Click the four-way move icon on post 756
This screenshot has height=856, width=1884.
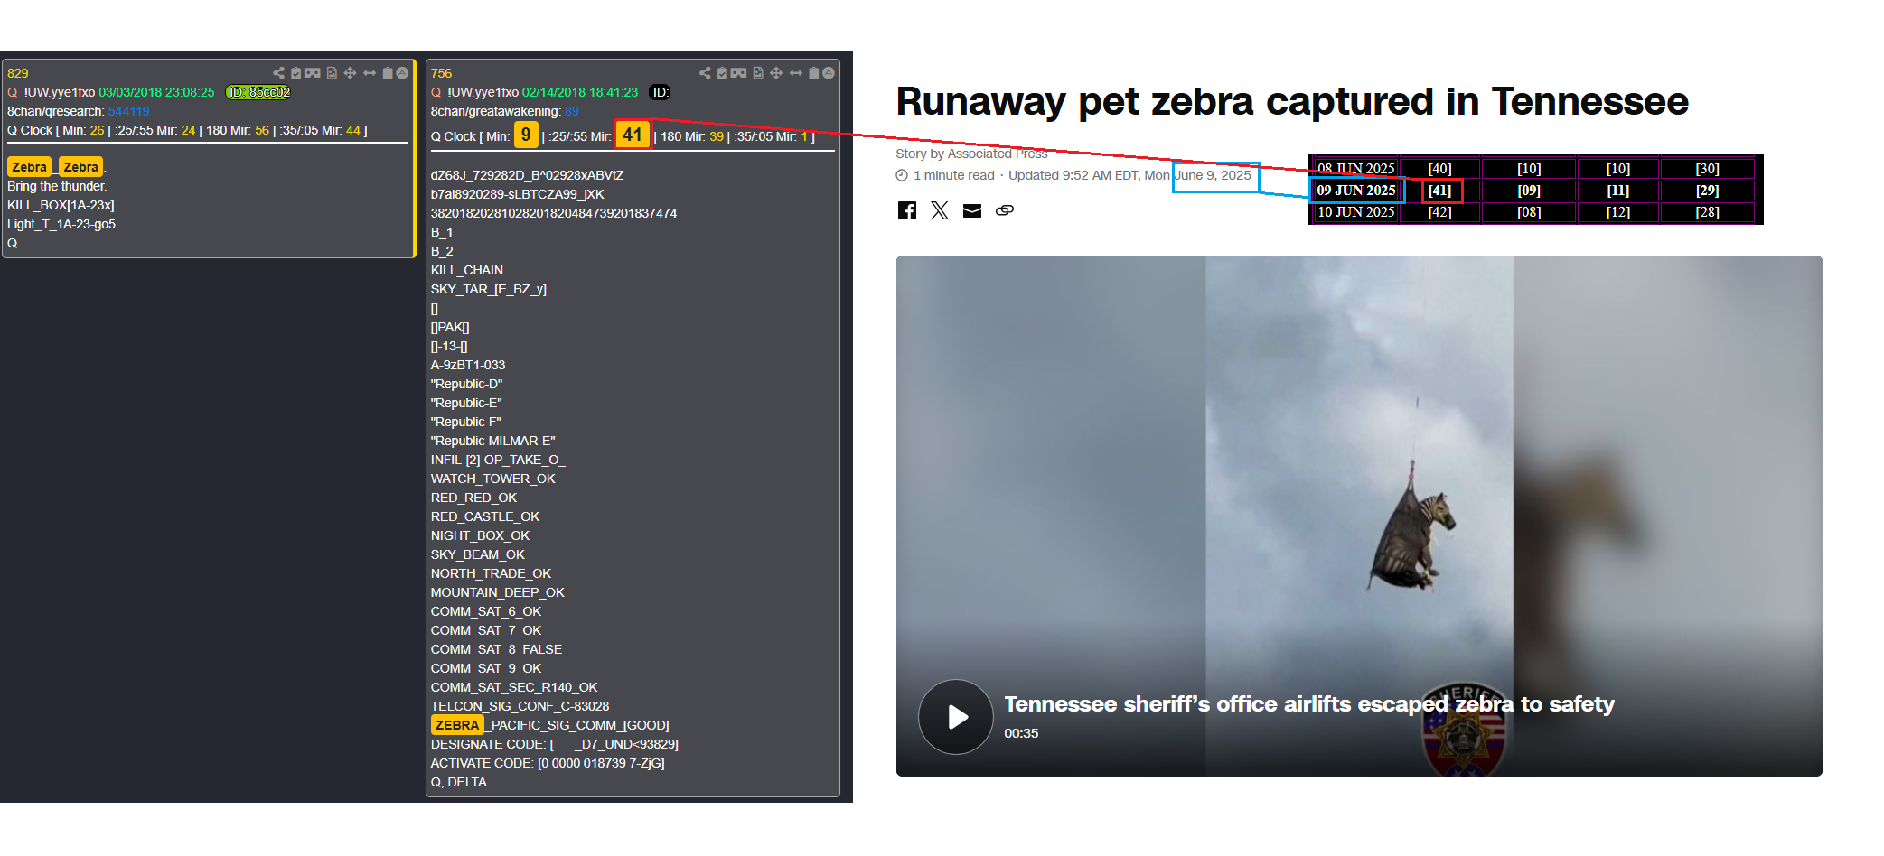click(776, 73)
